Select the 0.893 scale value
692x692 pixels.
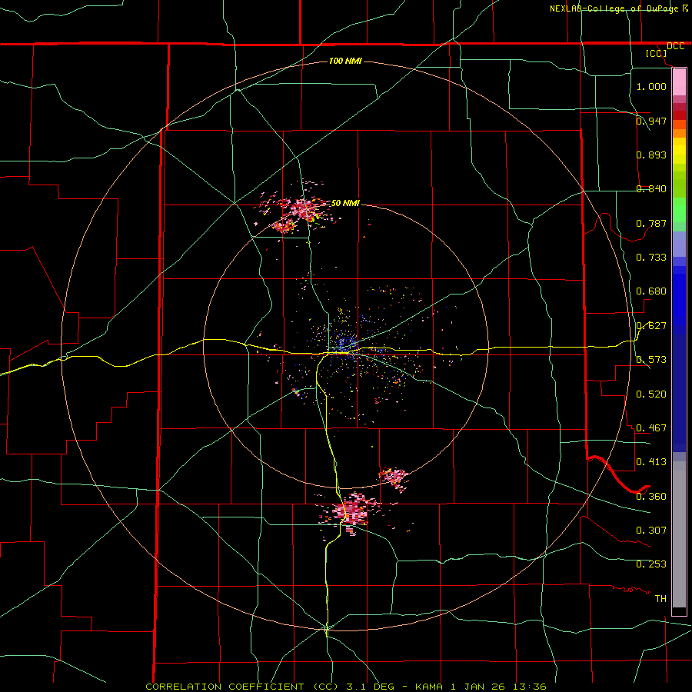(x=651, y=155)
